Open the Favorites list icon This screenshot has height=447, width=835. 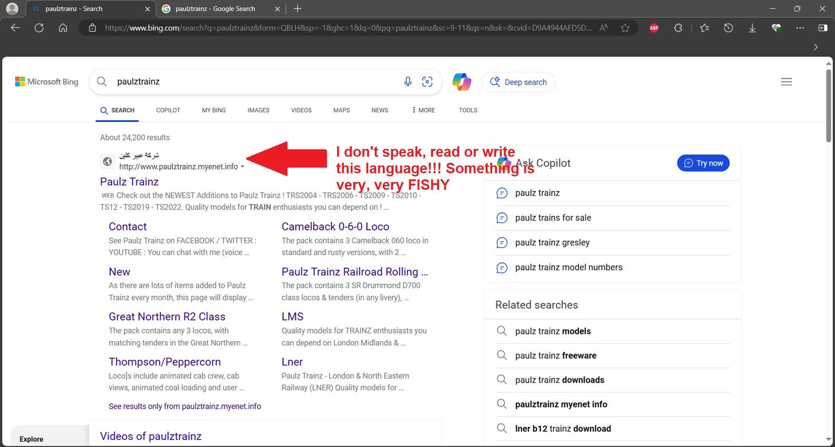pyautogui.click(x=705, y=28)
